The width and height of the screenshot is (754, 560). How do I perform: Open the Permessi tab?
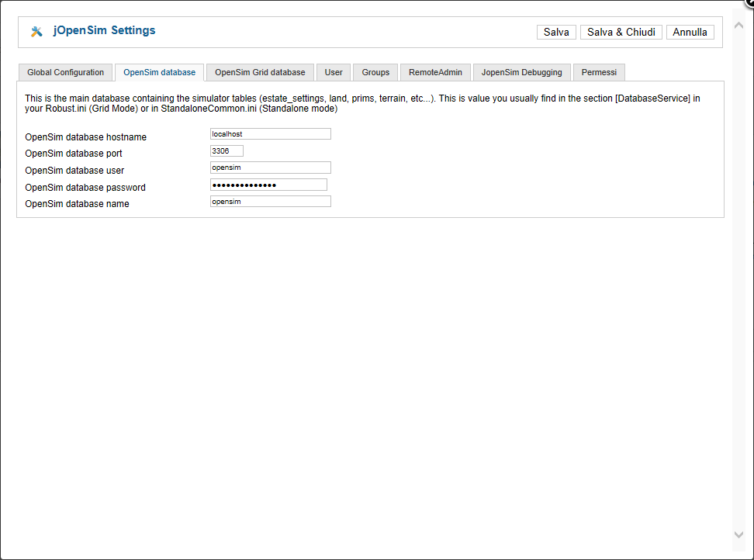coord(599,73)
